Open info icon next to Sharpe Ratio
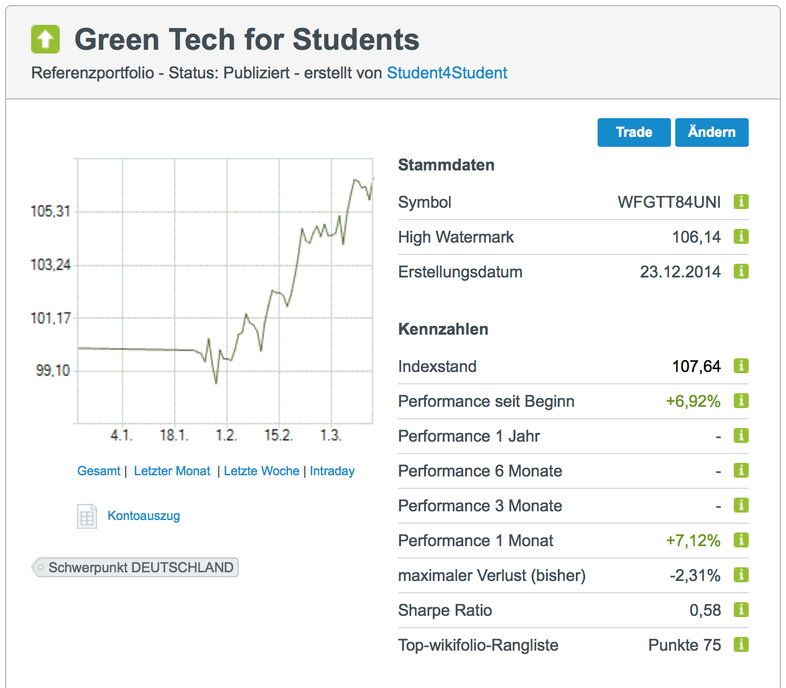Screen dimensions: 786x688 click(x=741, y=610)
